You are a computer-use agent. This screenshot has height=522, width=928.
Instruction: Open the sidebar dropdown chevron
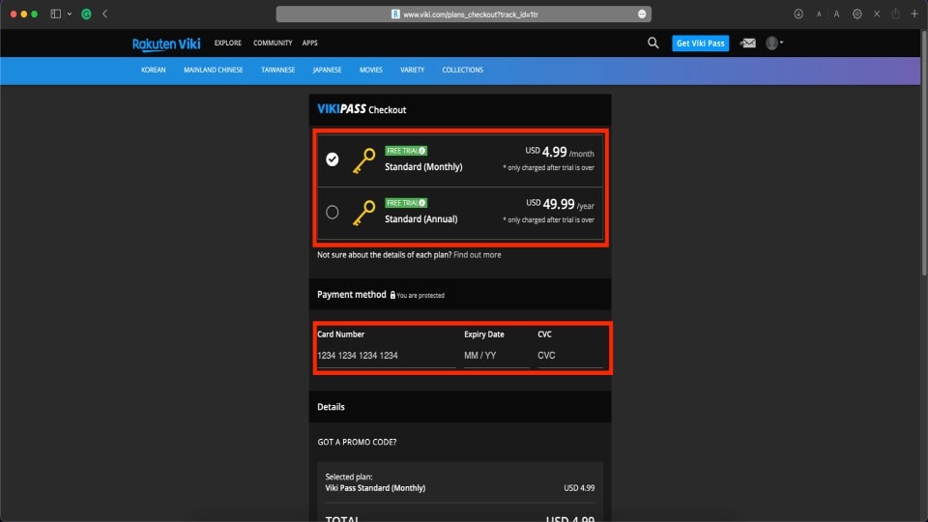pyautogui.click(x=70, y=14)
